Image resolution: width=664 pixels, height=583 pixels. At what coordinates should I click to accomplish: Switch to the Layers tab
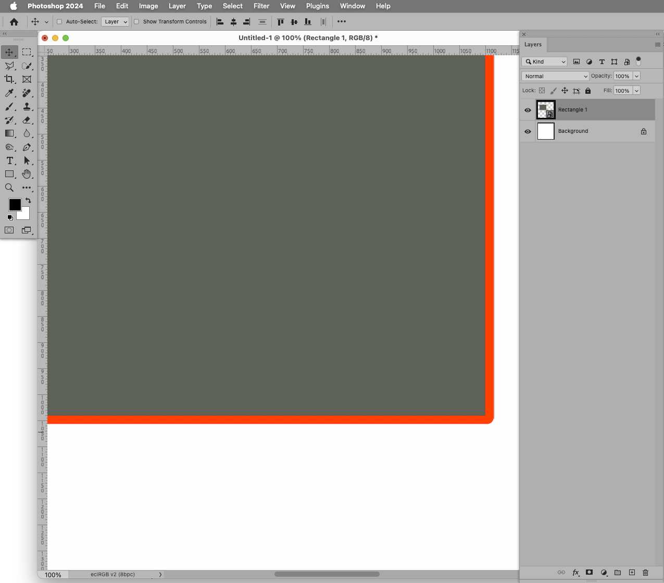tap(533, 44)
